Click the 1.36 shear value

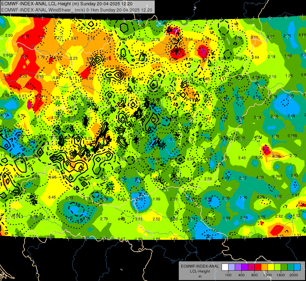coord(243,198)
